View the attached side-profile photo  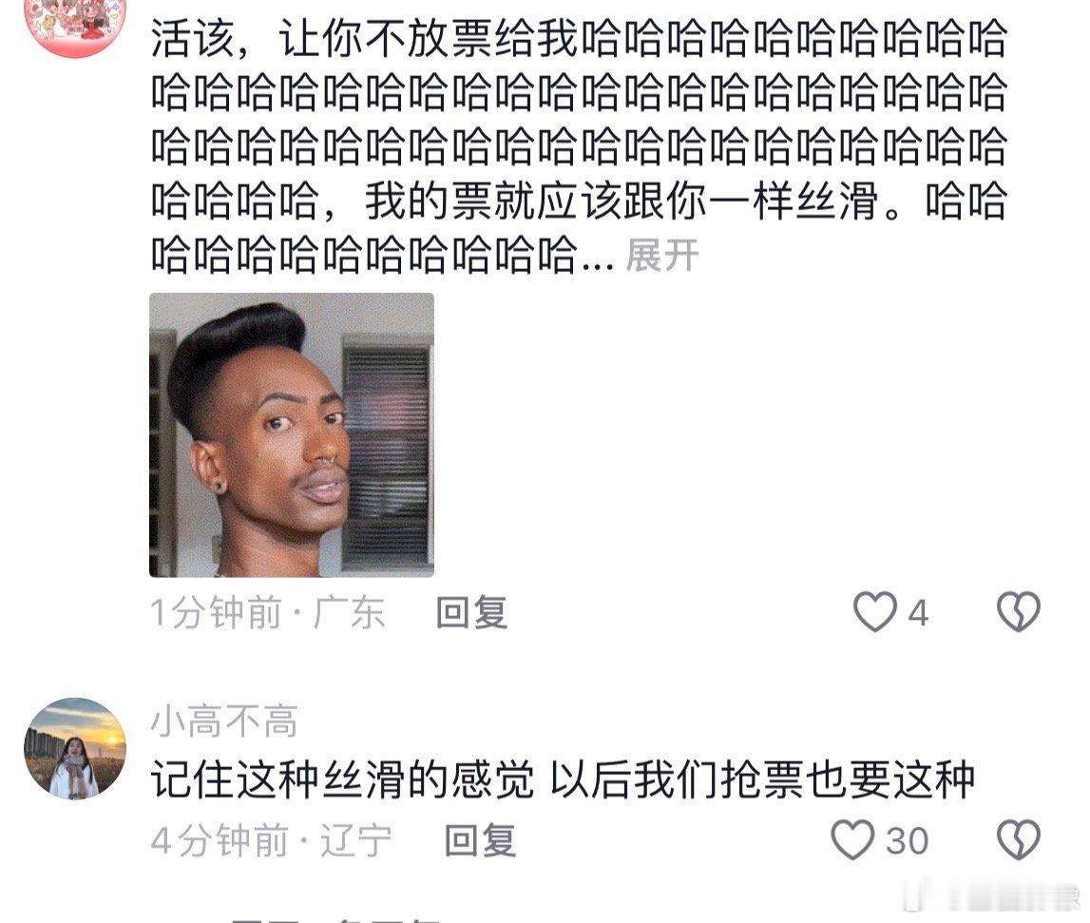pos(292,434)
